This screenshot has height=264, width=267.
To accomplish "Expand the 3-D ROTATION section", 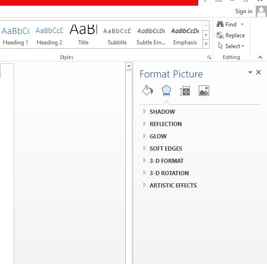I will [166, 173].
